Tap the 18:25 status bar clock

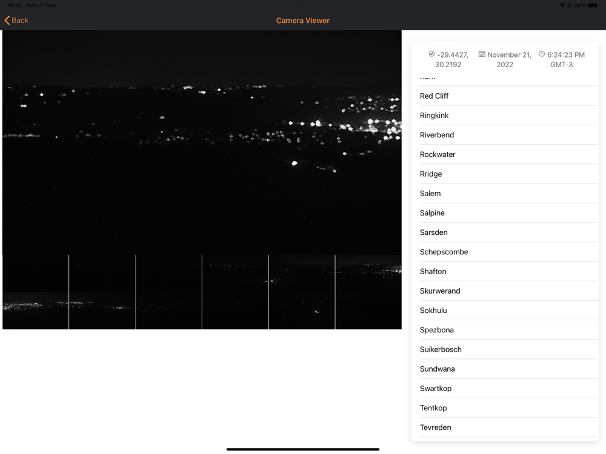pos(15,5)
